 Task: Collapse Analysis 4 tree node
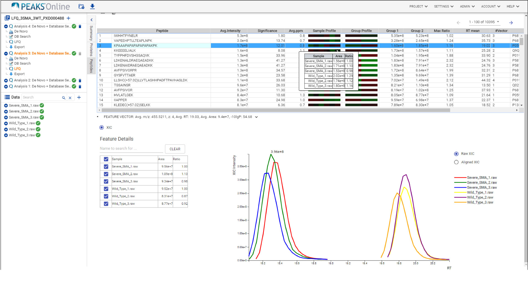coord(6,26)
